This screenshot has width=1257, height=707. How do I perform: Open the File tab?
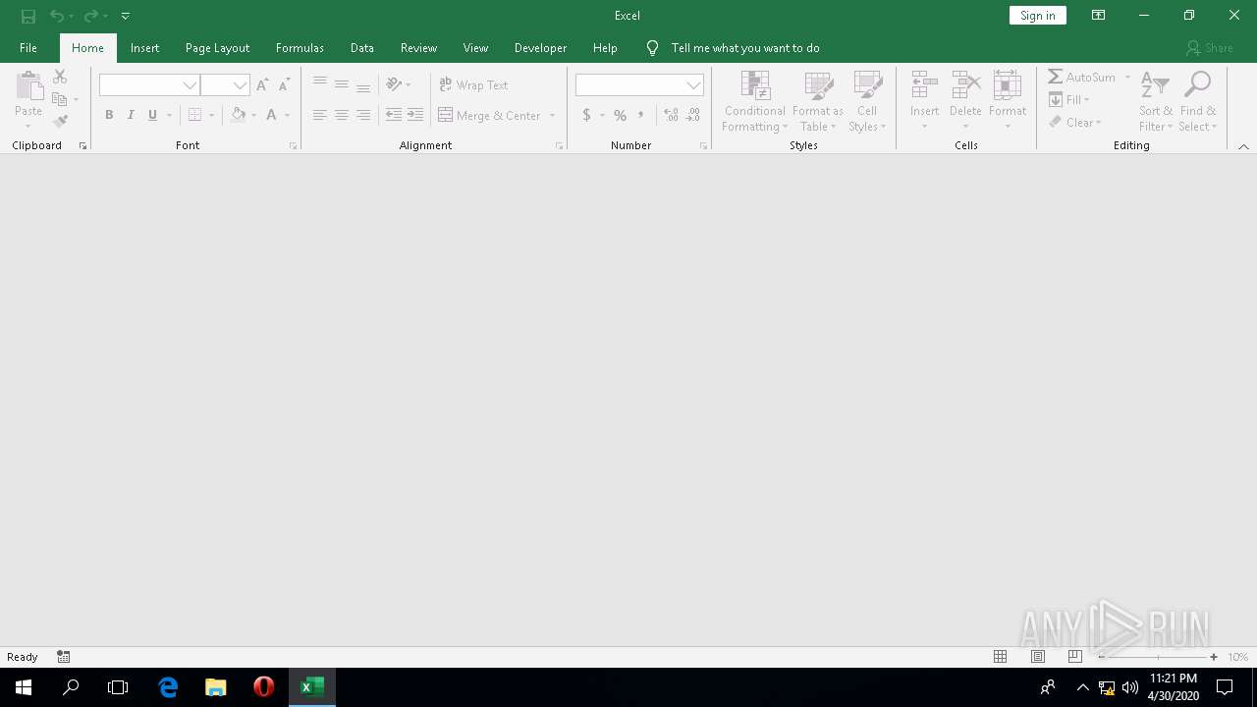click(x=28, y=47)
